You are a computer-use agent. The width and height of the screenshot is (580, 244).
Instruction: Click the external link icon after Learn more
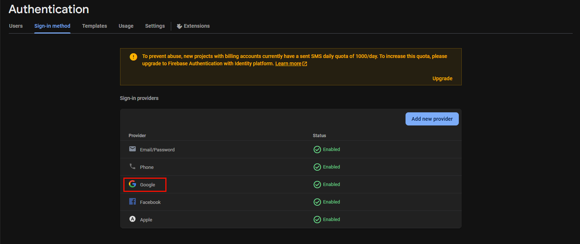click(x=305, y=64)
